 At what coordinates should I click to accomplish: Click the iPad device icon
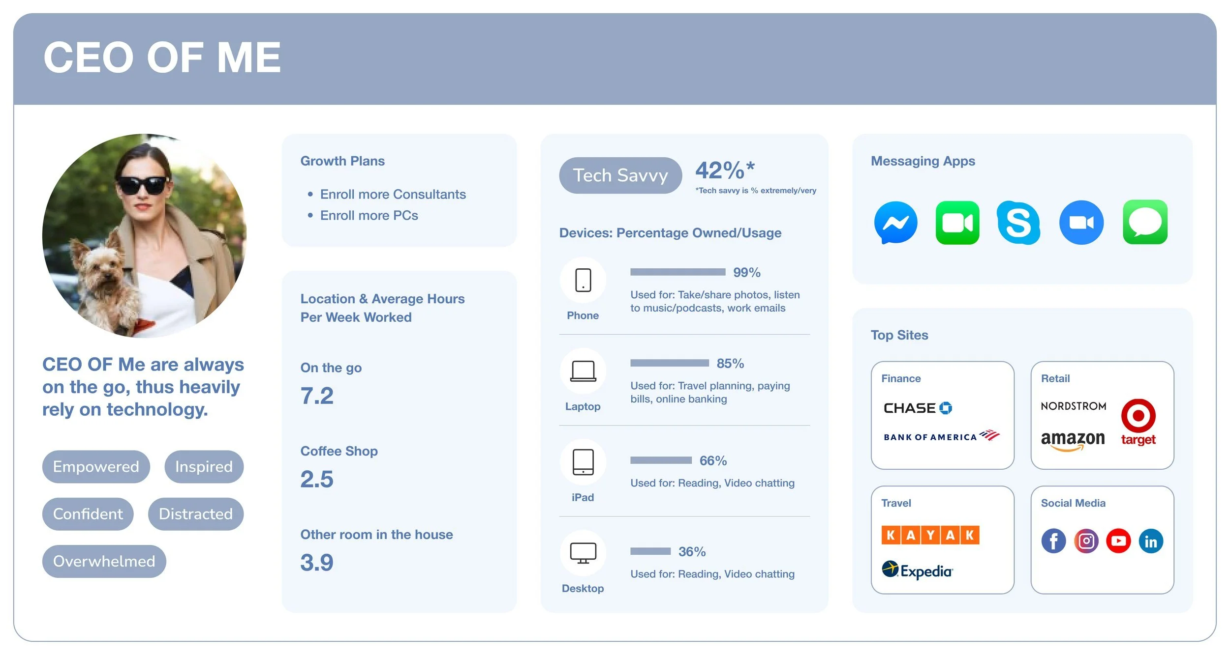(x=583, y=462)
